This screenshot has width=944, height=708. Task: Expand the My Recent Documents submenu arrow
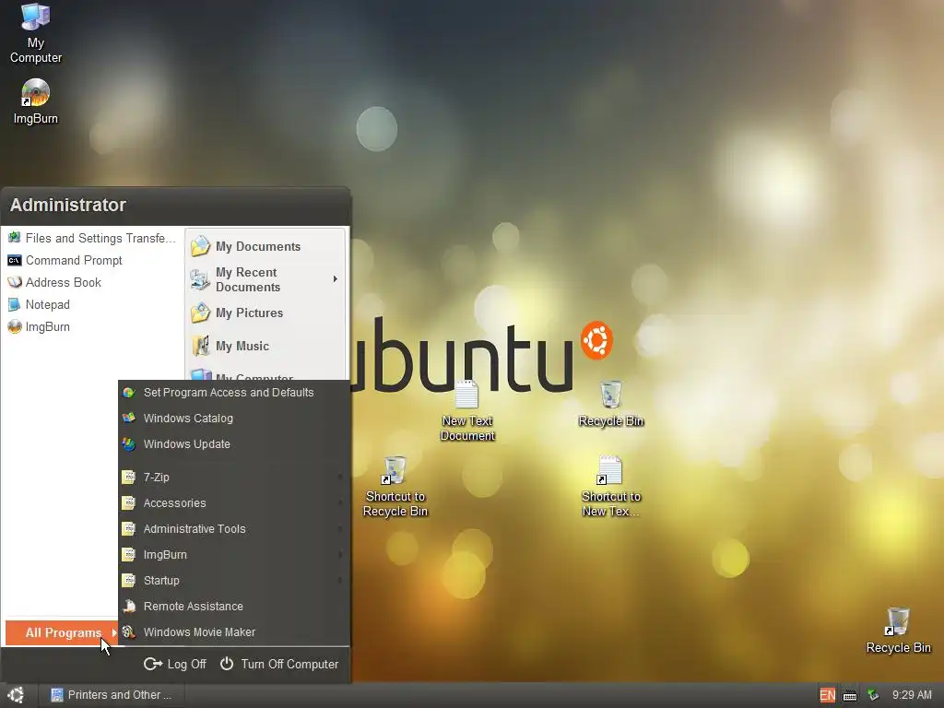coord(336,278)
